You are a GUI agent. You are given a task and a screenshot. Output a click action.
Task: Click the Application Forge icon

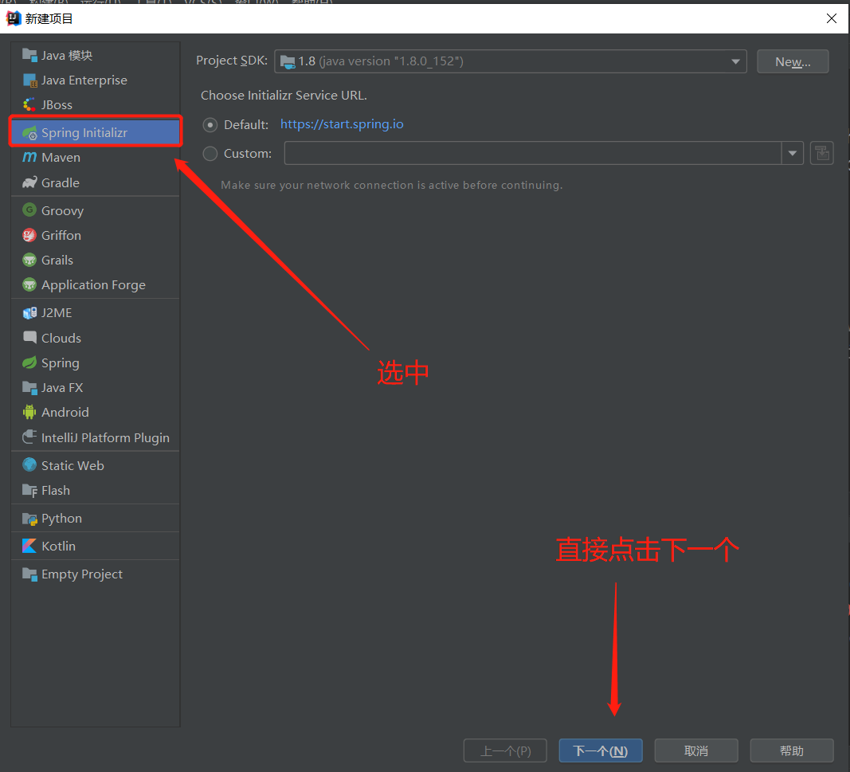point(29,284)
